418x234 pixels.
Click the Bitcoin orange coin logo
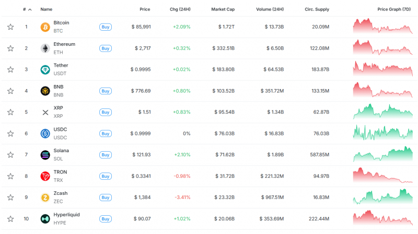tap(45, 27)
